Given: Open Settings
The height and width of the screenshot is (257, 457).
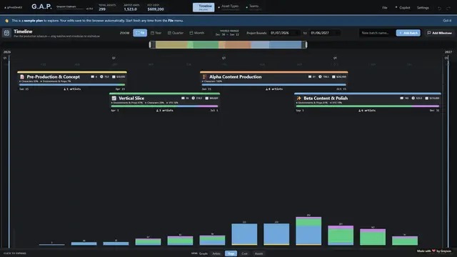Looking at the screenshot, I should coord(423,8).
